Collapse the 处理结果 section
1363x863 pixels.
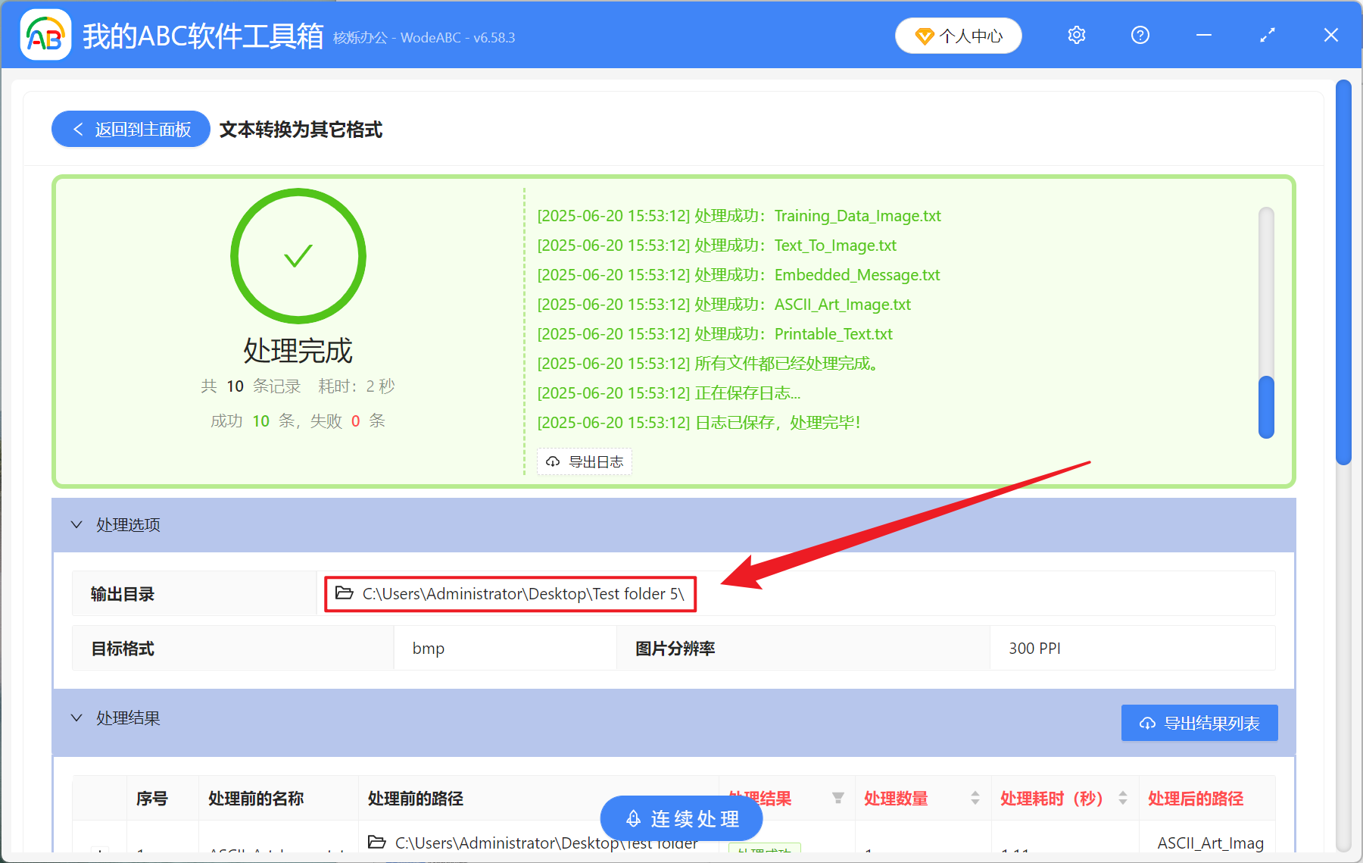tap(76, 718)
